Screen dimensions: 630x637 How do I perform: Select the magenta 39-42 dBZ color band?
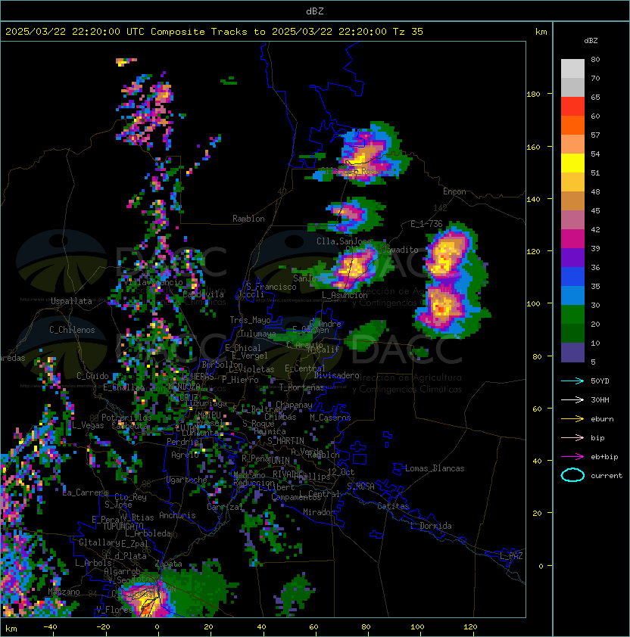tap(572, 239)
